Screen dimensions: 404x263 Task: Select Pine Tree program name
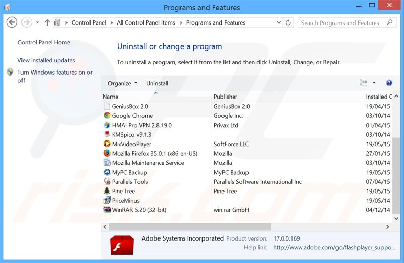coord(123,191)
